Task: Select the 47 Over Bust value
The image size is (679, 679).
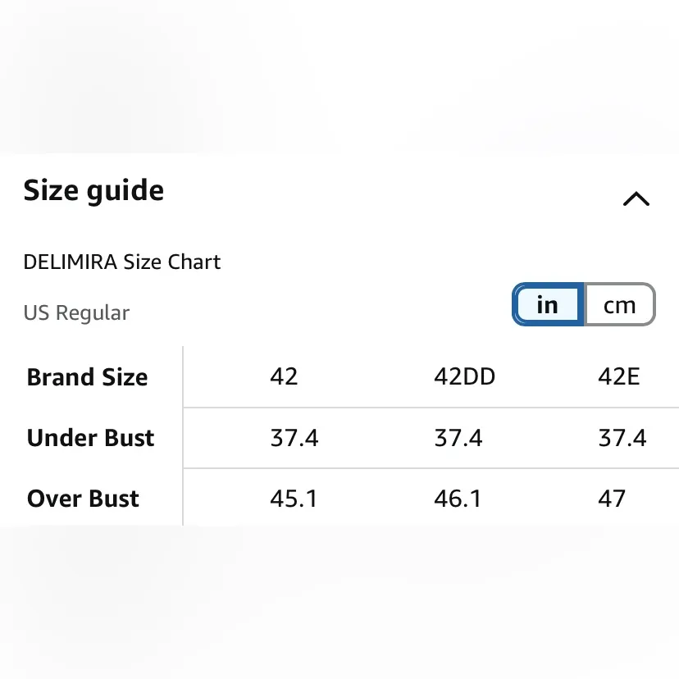Action: click(x=613, y=499)
